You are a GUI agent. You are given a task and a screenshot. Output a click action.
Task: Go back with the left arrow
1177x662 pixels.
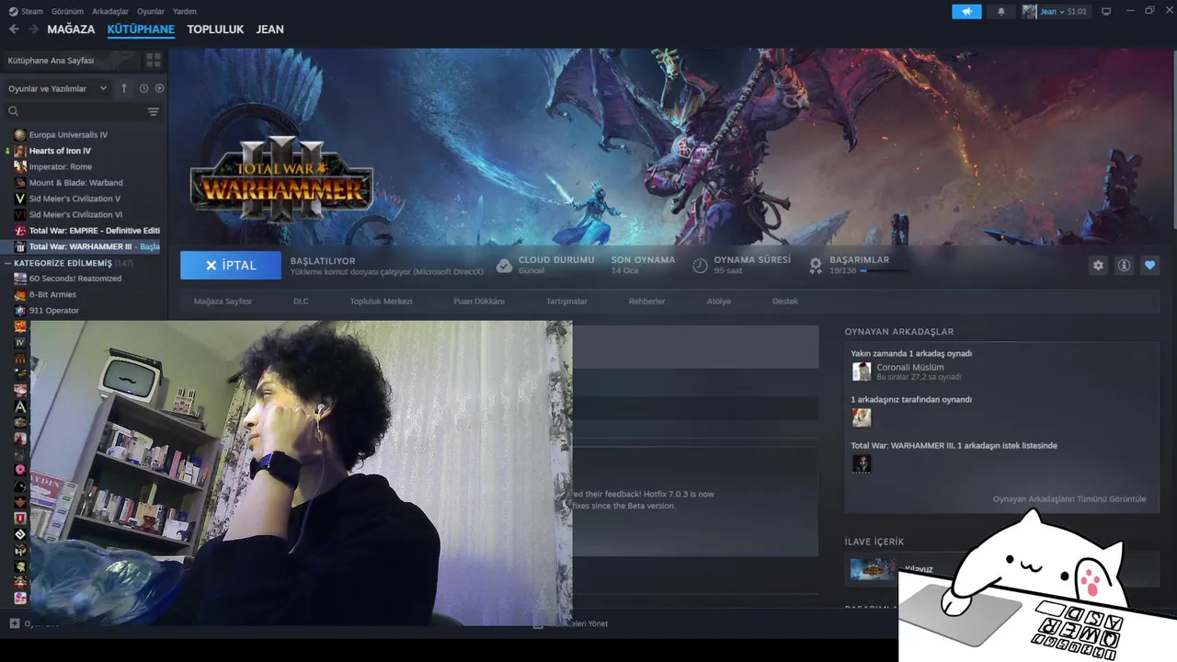[14, 29]
